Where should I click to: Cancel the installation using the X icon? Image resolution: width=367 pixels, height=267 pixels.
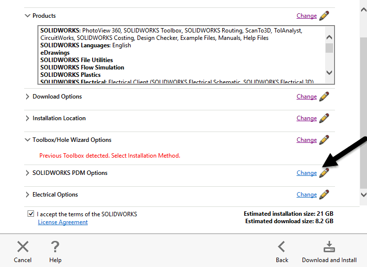pos(23,247)
